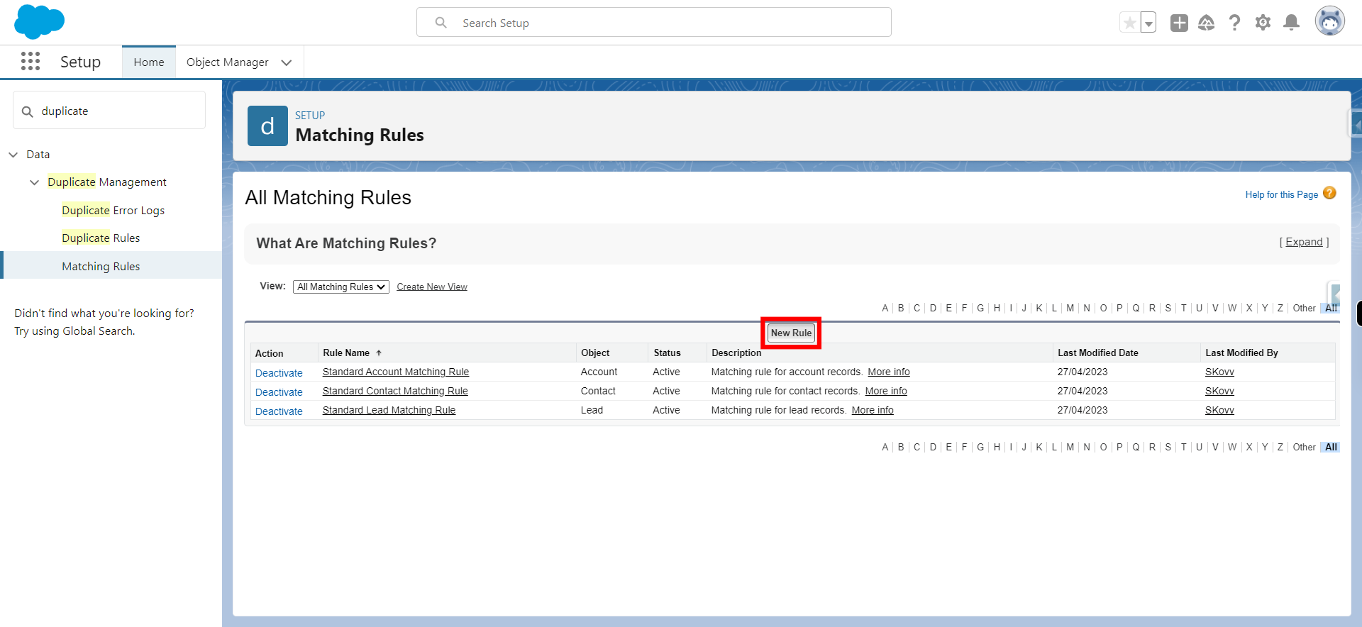Click the 27/04/2023 date in Lead row

[x=1082, y=410]
